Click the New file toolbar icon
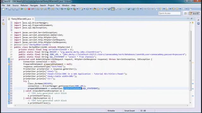Screen dimensions: 202x113 point(3,9)
